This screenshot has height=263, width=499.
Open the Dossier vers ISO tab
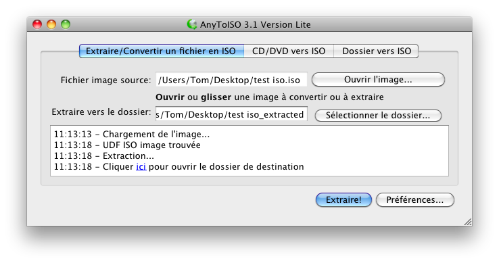tap(376, 51)
